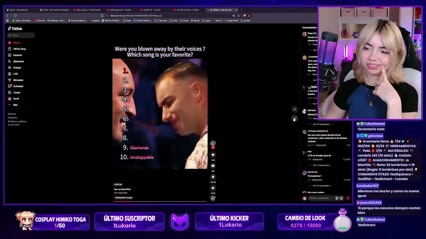
Task: Open the 'R subs' bookmarks folder
Action: pos(174,21)
